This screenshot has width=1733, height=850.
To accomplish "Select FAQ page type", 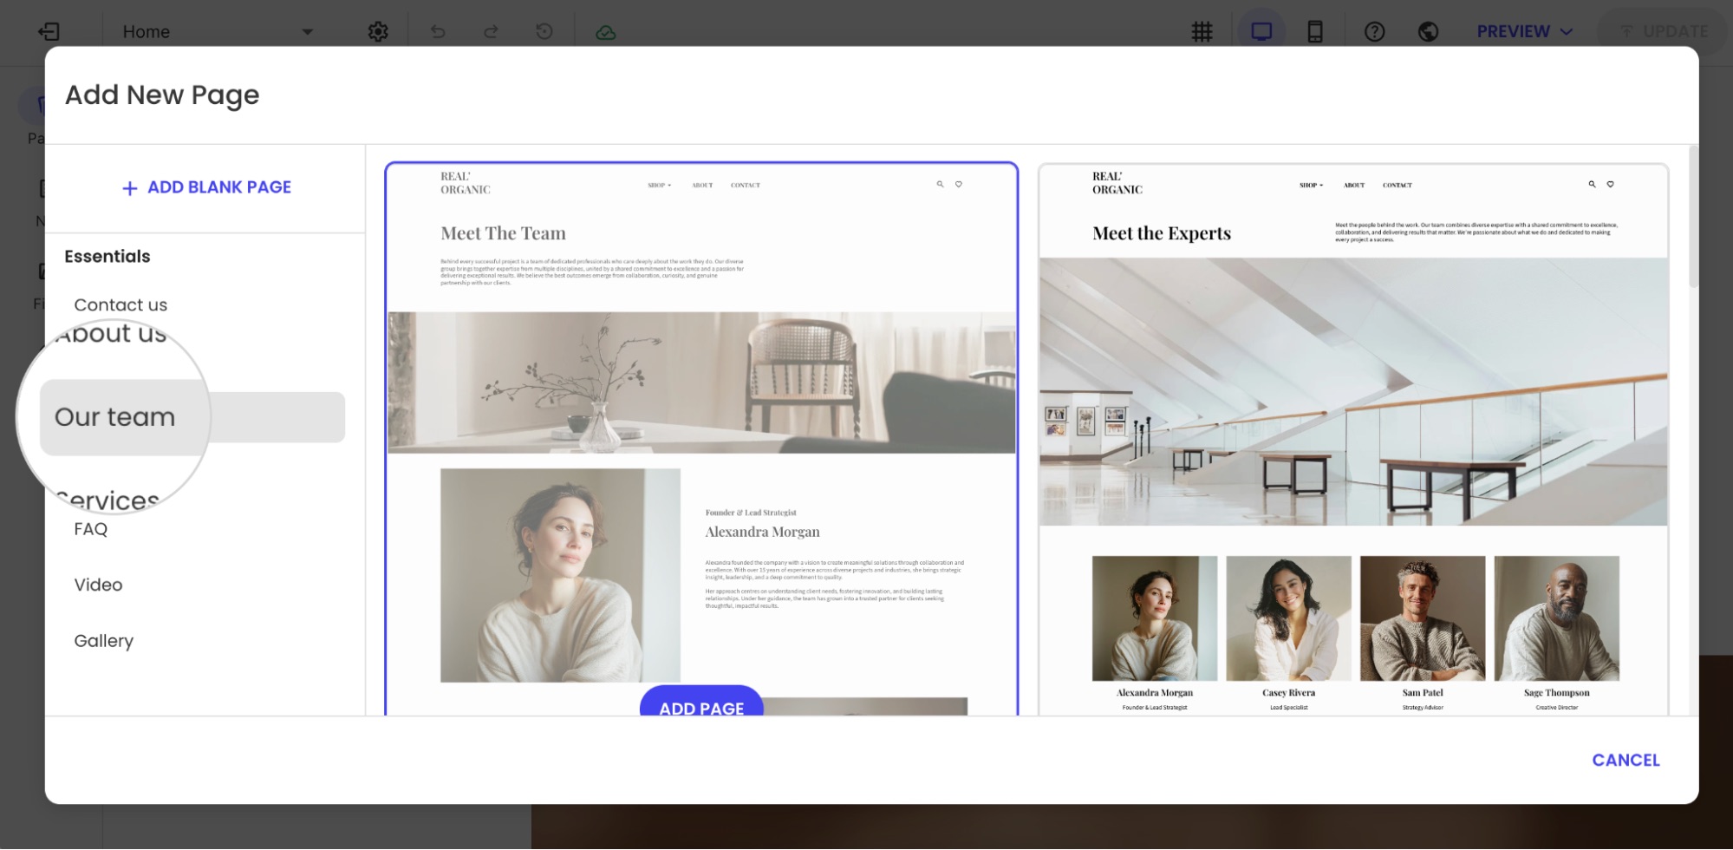I will pyautogui.click(x=91, y=529).
